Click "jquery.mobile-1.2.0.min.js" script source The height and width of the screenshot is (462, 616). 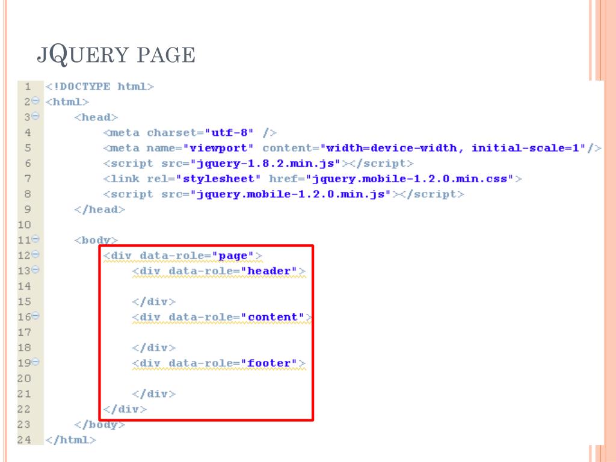click(291, 194)
